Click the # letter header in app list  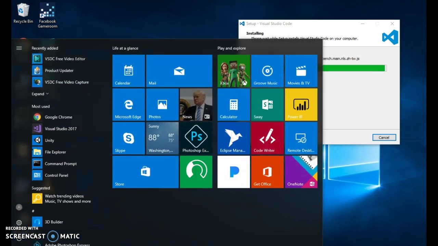33,211
